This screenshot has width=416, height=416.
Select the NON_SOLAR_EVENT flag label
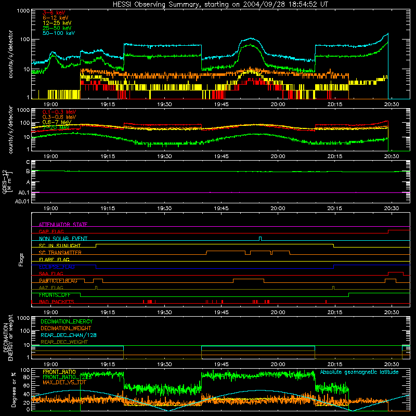(x=63, y=239)
